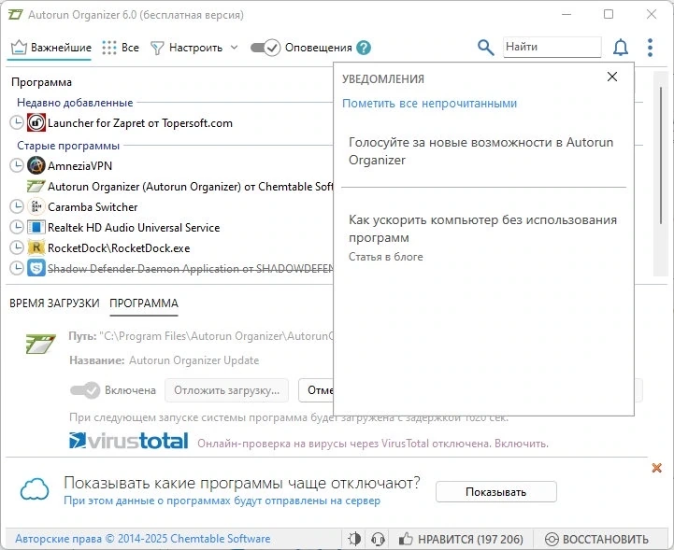
Task: Close the УВЕДОМЛЕНИЯ panel
Action: pos(612,77)
